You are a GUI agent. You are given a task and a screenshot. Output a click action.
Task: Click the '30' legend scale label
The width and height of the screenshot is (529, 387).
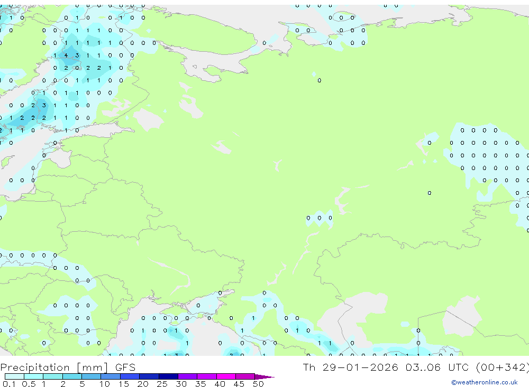pyautogui.click(x=181, y=384)
